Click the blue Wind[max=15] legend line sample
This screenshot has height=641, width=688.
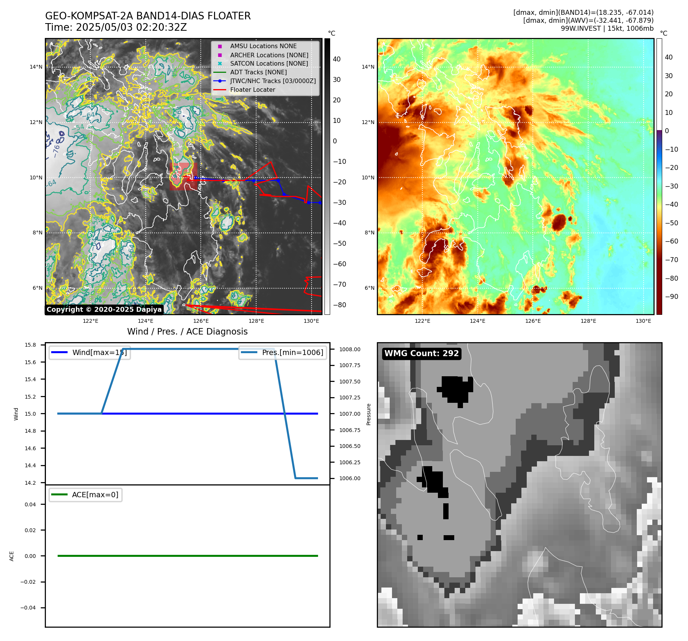[59, 352]
